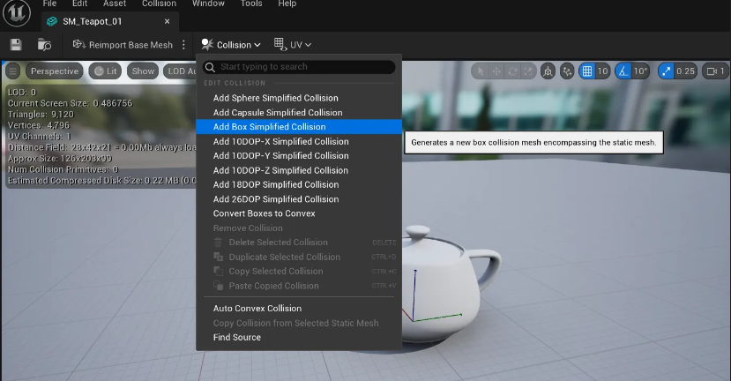The image size is (731, 381).
Task: Open the Collision toolbar dropdown
Action: 231,45
